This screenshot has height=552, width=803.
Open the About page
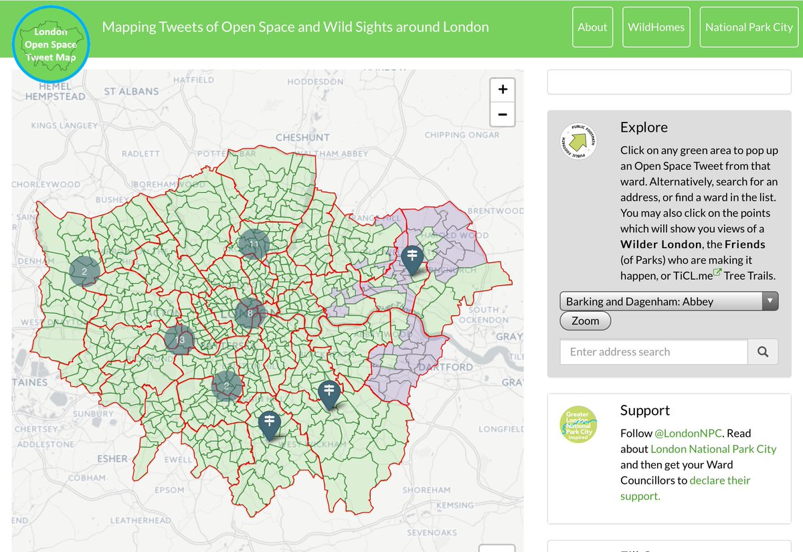(592, 27)
